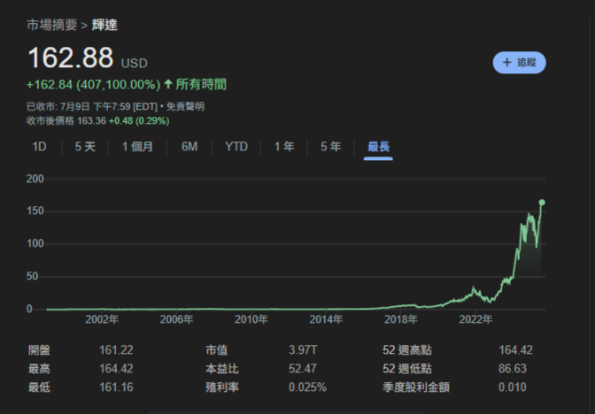Click the 2018年 axis label
Viewport: 595px width, 414px height.
click(401, 319)
